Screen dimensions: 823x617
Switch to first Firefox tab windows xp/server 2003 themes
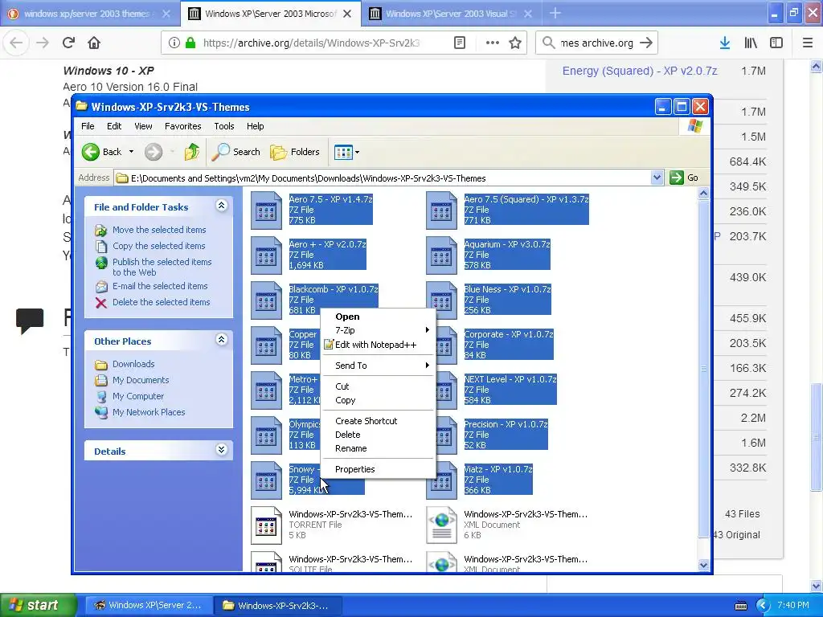tap(88, 14)
